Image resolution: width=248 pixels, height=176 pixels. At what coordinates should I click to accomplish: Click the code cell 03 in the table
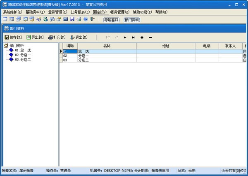[x=70, y=60]
